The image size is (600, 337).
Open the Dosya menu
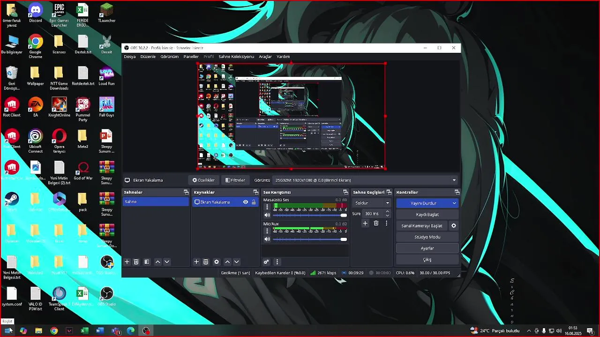[x=130, y=57]
